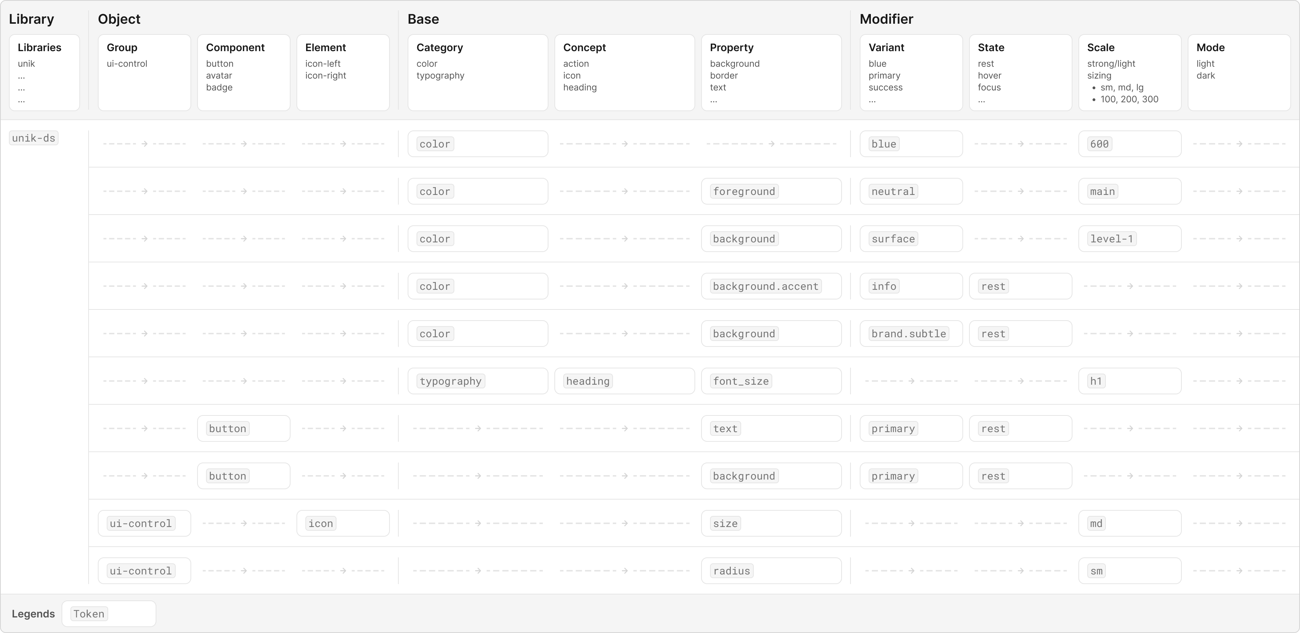Click the Scale column header card
This screenshot has height=633, width=1300.
click(1130, 72)
